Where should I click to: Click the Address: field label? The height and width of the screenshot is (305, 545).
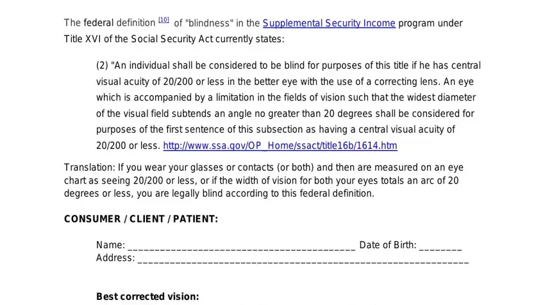pyautogui.click(x=115, y=258)
